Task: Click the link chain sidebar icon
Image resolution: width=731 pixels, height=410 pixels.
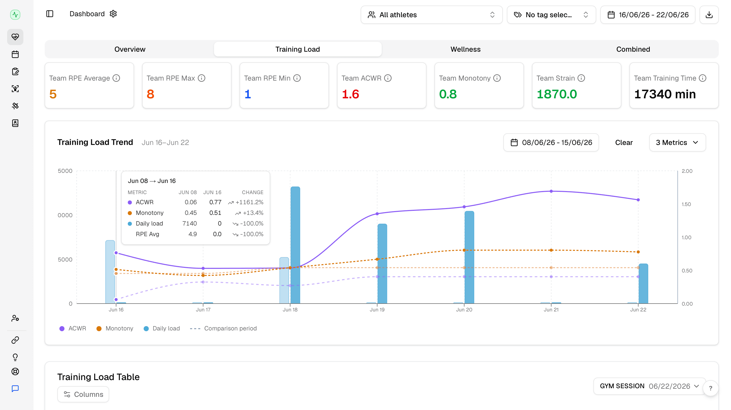Action: 15,340
